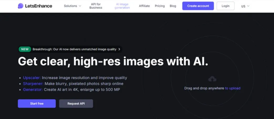Click the green NEW badge

click(x=25, y=49)
